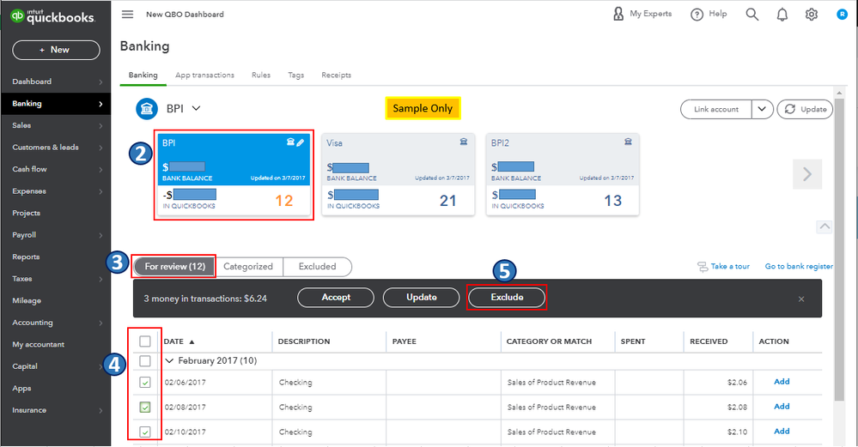
Task: Open the Receipts tab
Action: (336, 75)
